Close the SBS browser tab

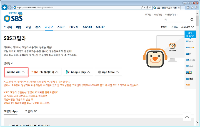pyautogui.click(x=179, y=8)
